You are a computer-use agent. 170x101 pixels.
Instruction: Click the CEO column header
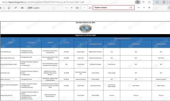coord(81,44)
